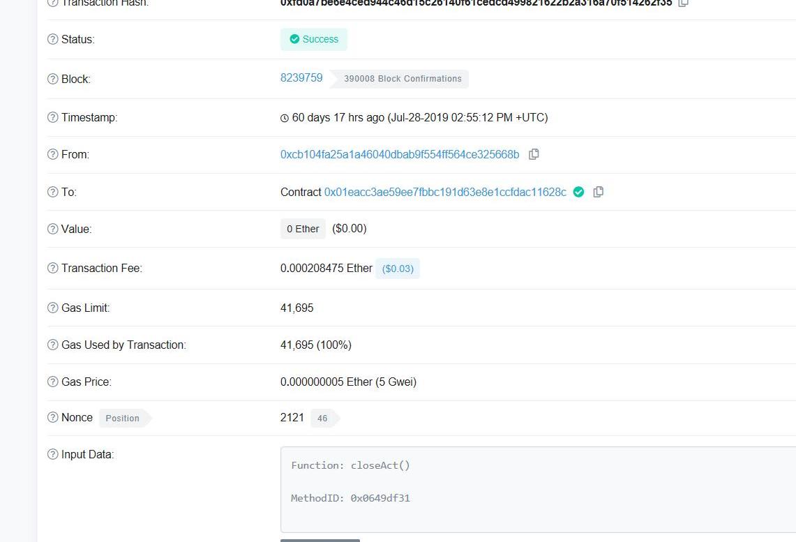The image size is (796, 542).
Task: Click the help icon beside Status
Action: [x=52, y=39]
